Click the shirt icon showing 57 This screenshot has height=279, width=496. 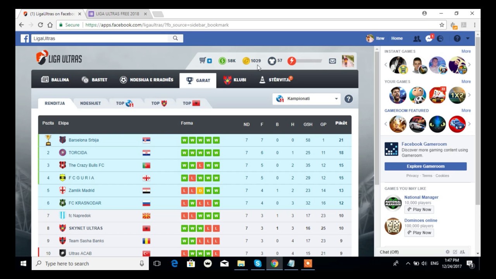272,61
